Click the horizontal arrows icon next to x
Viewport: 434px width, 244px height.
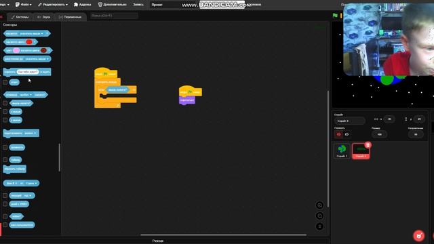click(376, 119)
